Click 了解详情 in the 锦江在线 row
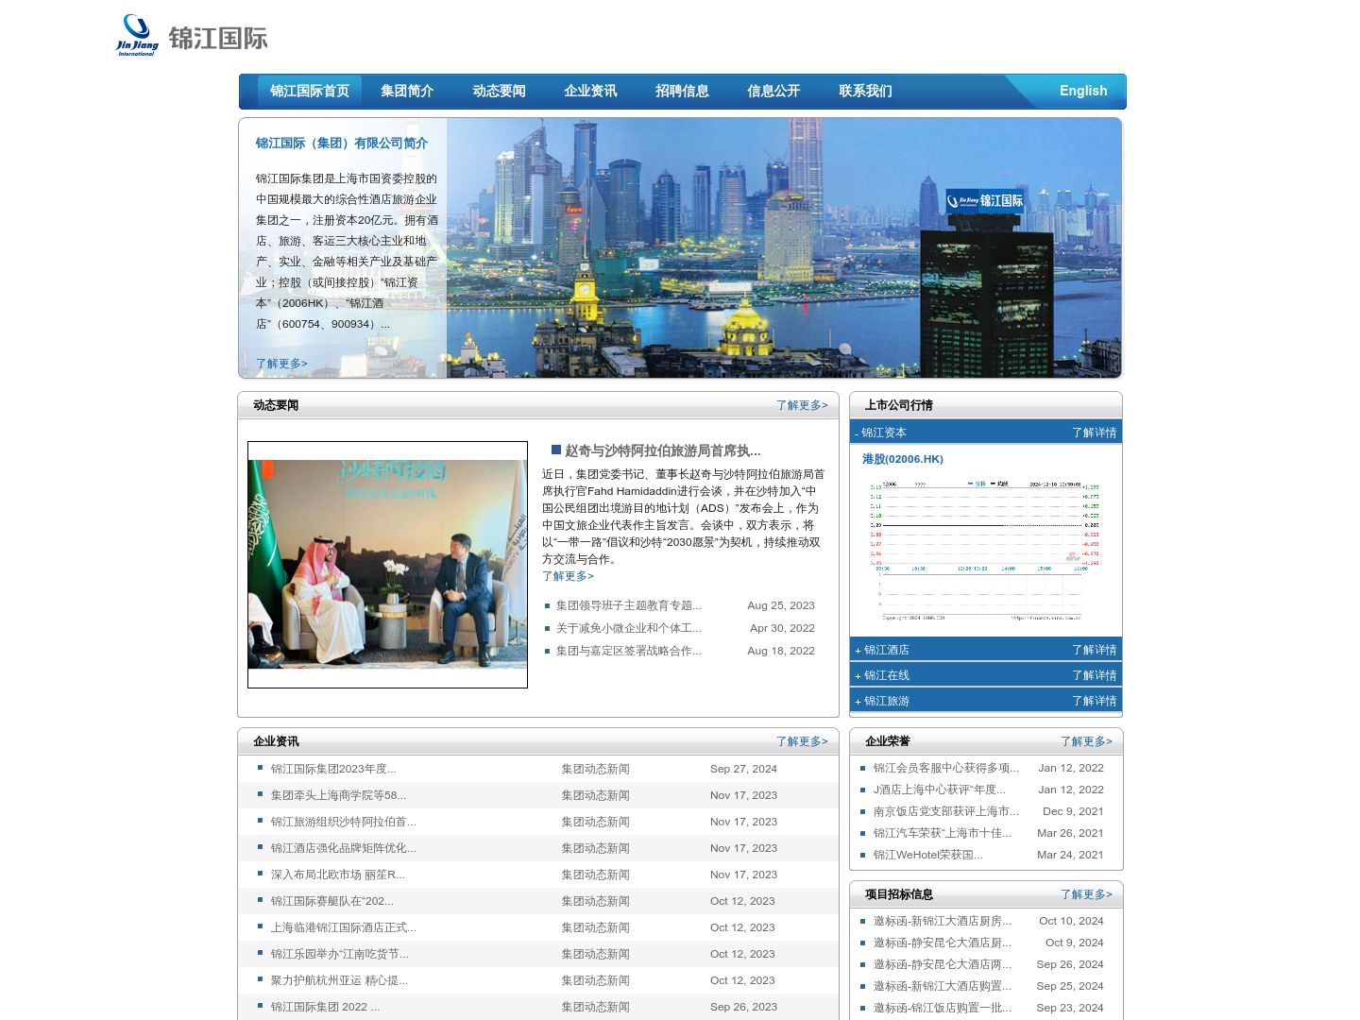This screenshot has height=1020, width=1360. [1094, 675]
